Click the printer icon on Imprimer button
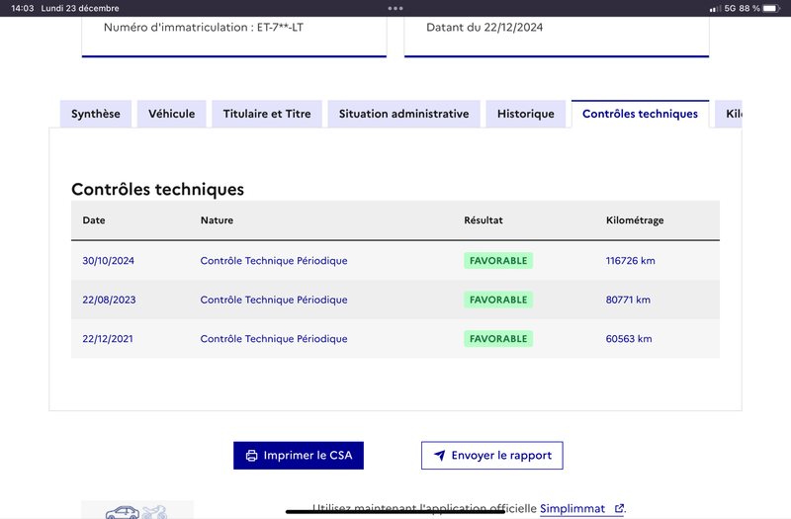Image resolution: width=791 pixels, height=519 pixels. coord(251,456)
